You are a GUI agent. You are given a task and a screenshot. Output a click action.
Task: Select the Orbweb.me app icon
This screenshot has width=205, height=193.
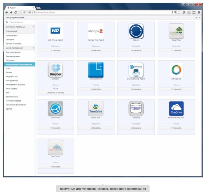176,70
